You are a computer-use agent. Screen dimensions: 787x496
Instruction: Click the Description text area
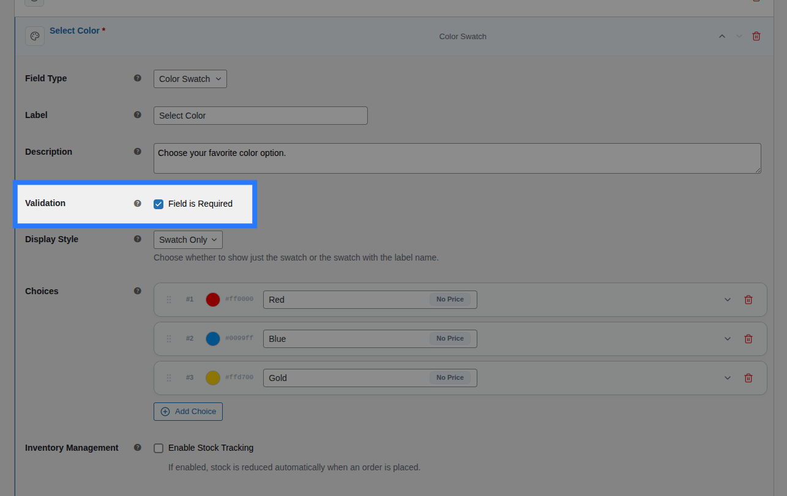(x=457, y=158)
